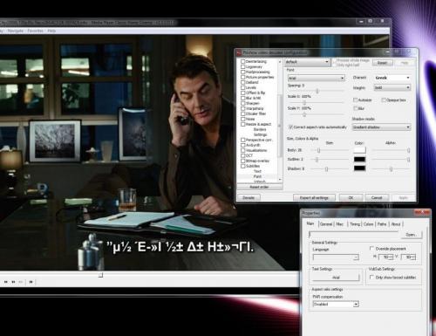Image resolution: width=436 pixels, height=336 pixels.
Task: Click Cancel in the ffdshow configuration
Action: [377, 198]
